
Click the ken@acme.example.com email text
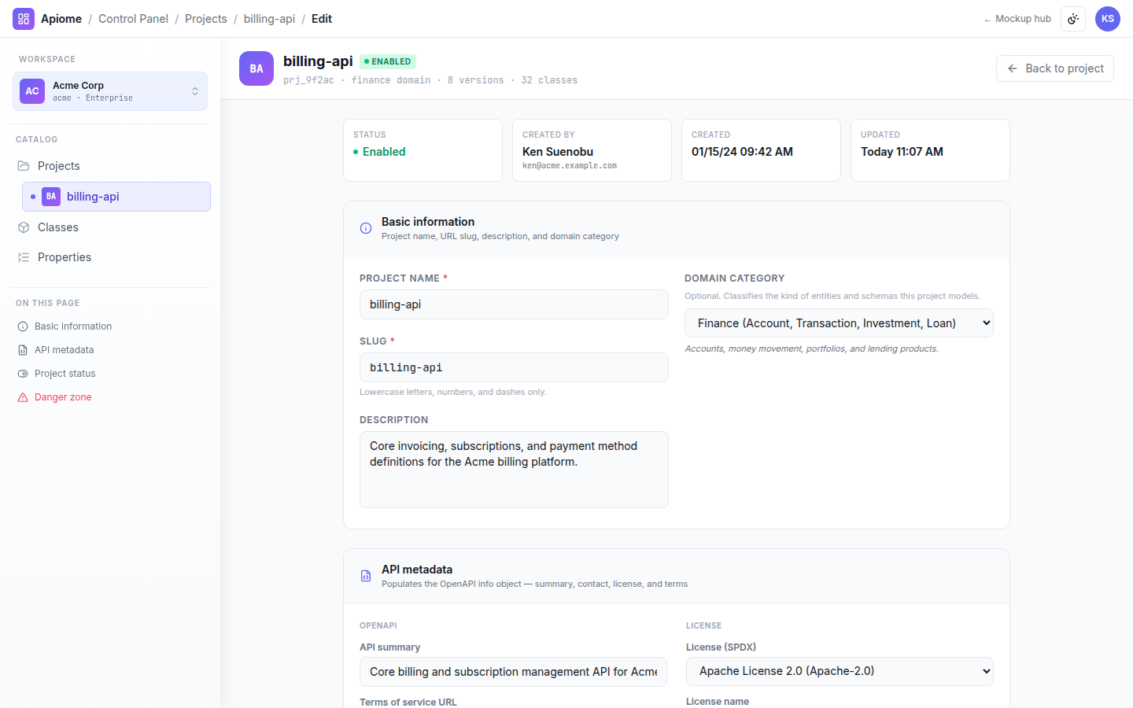[x=570, y=166]
